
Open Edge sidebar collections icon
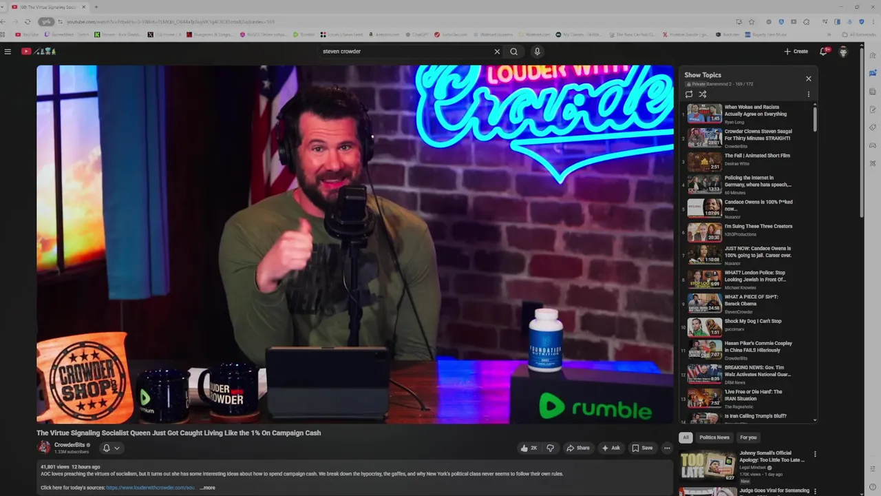873,92
